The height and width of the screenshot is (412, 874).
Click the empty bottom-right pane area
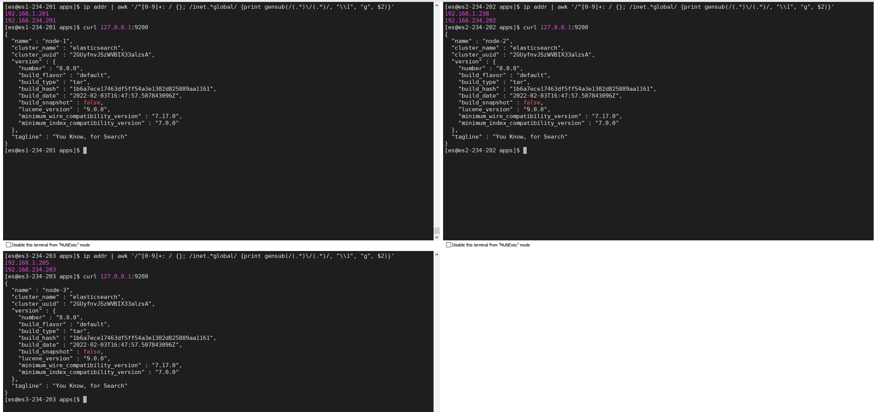657,330
